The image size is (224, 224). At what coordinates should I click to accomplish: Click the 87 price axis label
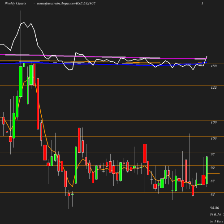[x=213, y=181]
